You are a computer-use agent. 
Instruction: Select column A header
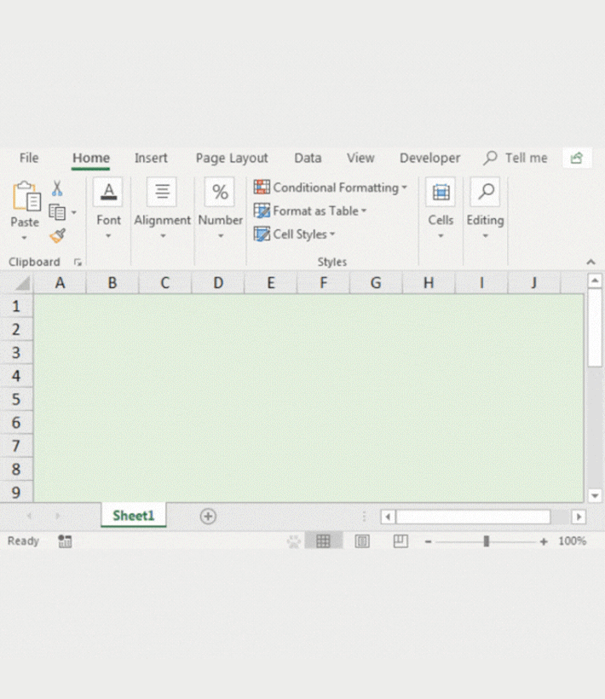[60, 283]
